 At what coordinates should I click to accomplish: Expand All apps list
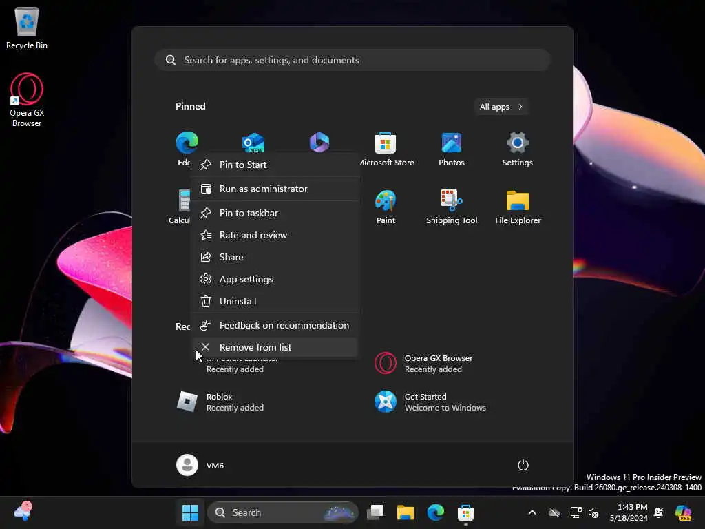[501, 107]
